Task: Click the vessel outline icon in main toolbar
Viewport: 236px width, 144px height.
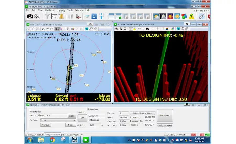Action: [x=201, y=16]
